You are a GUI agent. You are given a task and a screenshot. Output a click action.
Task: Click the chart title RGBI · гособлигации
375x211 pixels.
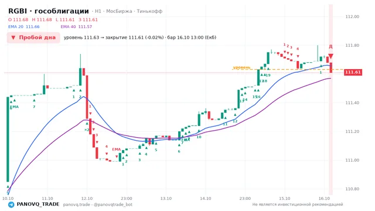[x=49, y=11]
